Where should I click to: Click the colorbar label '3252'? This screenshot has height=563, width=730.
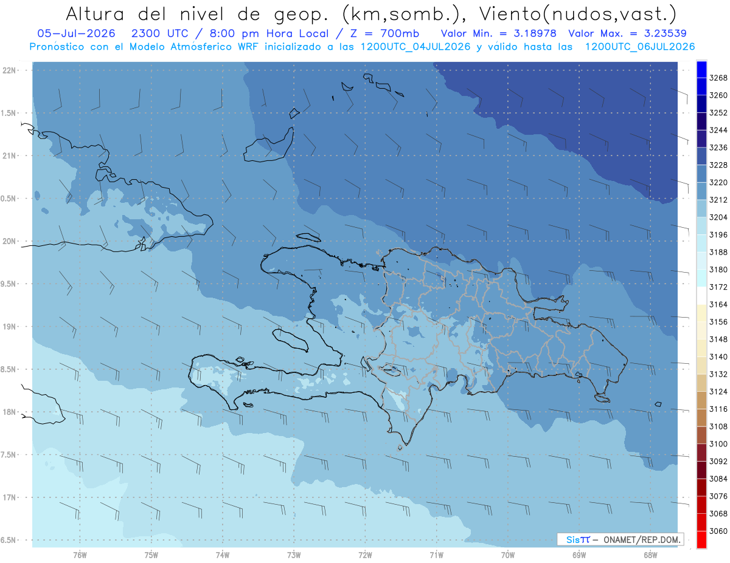pyautogui.click(x=718, y=113)
